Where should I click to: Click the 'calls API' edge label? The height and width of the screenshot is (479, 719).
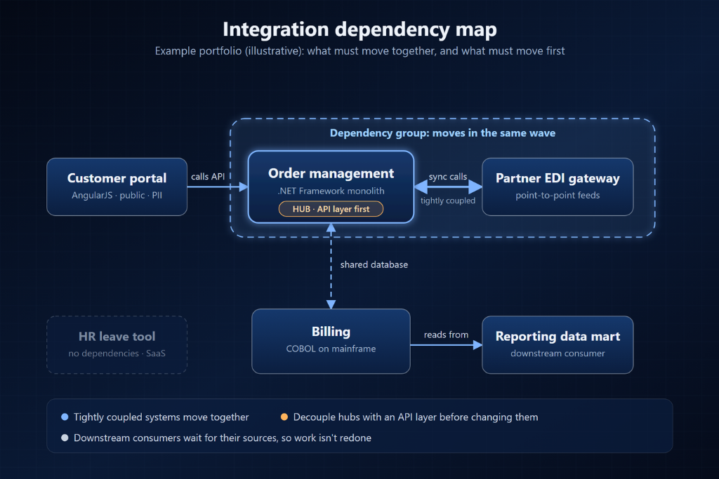[208, 176]
